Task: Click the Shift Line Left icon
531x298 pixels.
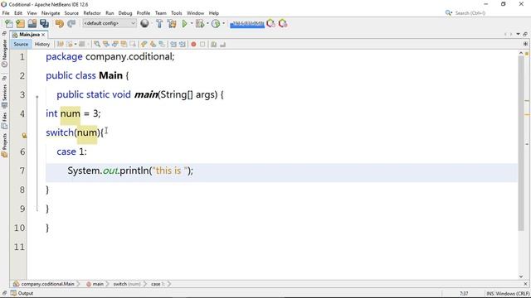Action: (x=173, y=44)
